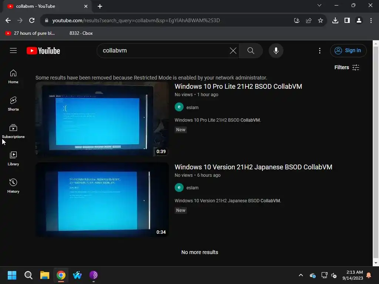Click Chrome icon in taskbar
The width and height of the screenshot is (379, 284).
coord(61,275)
